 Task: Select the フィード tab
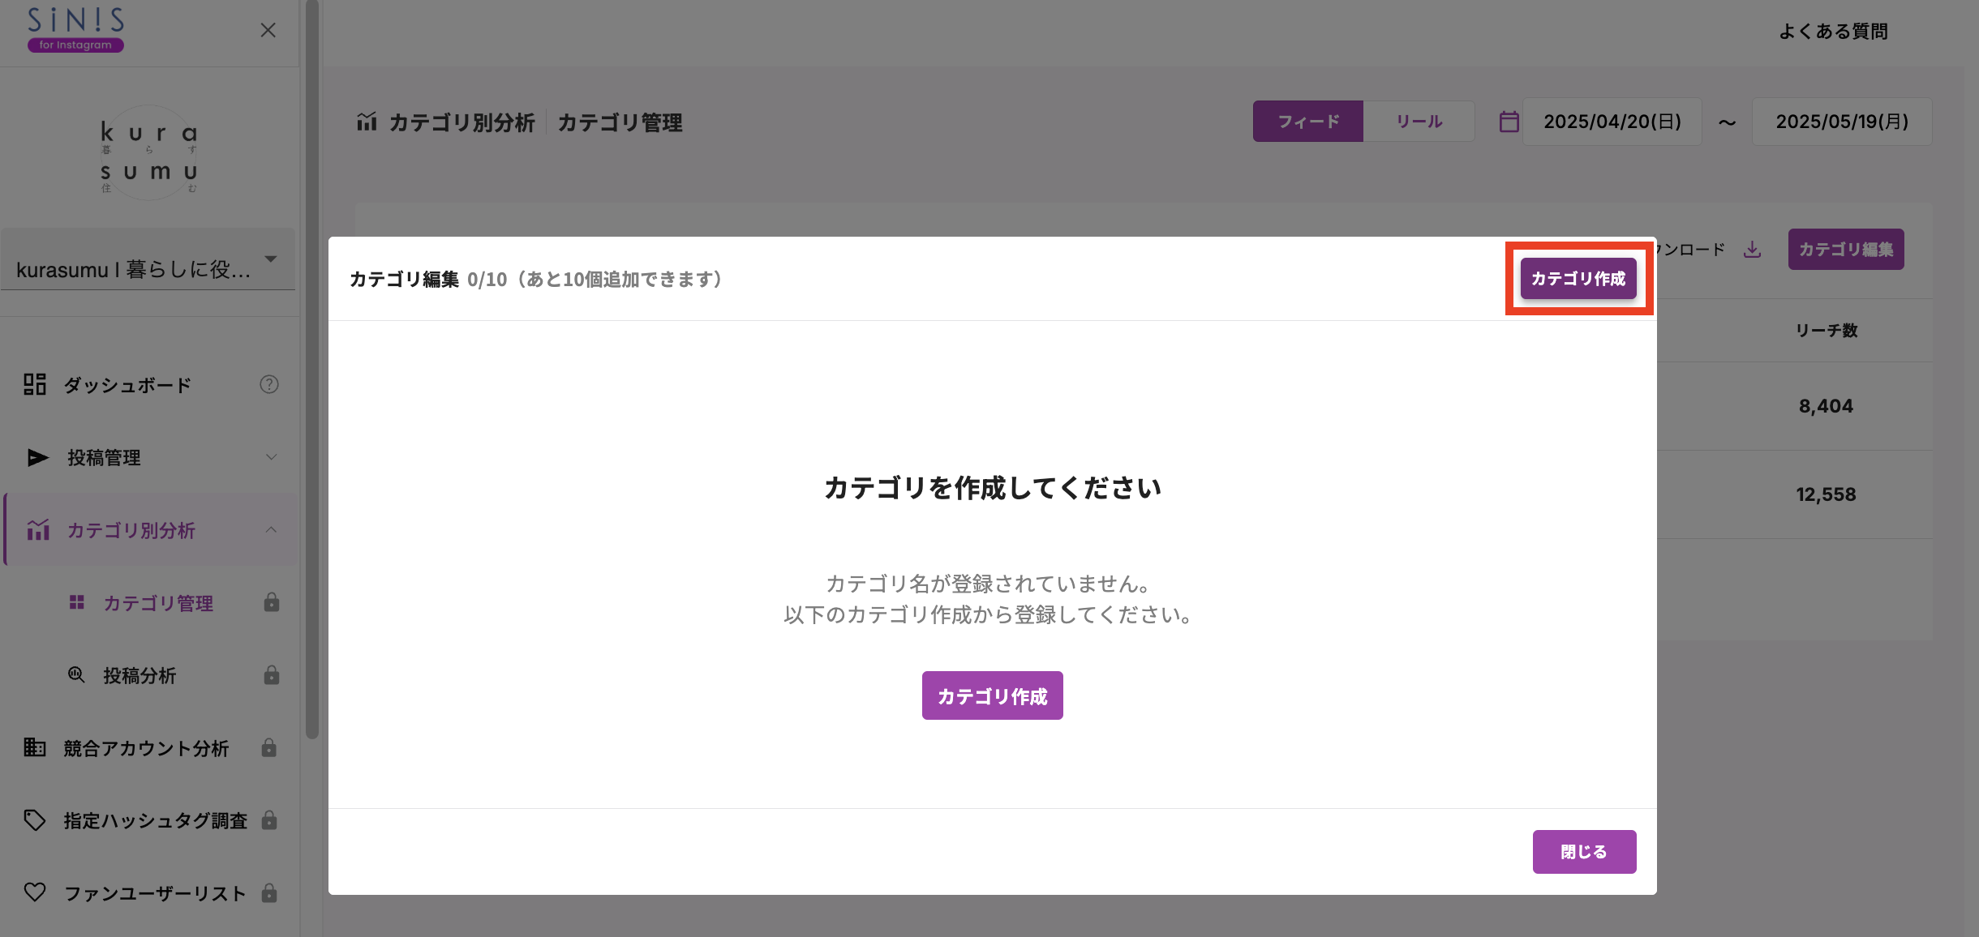coord(1308,121)
